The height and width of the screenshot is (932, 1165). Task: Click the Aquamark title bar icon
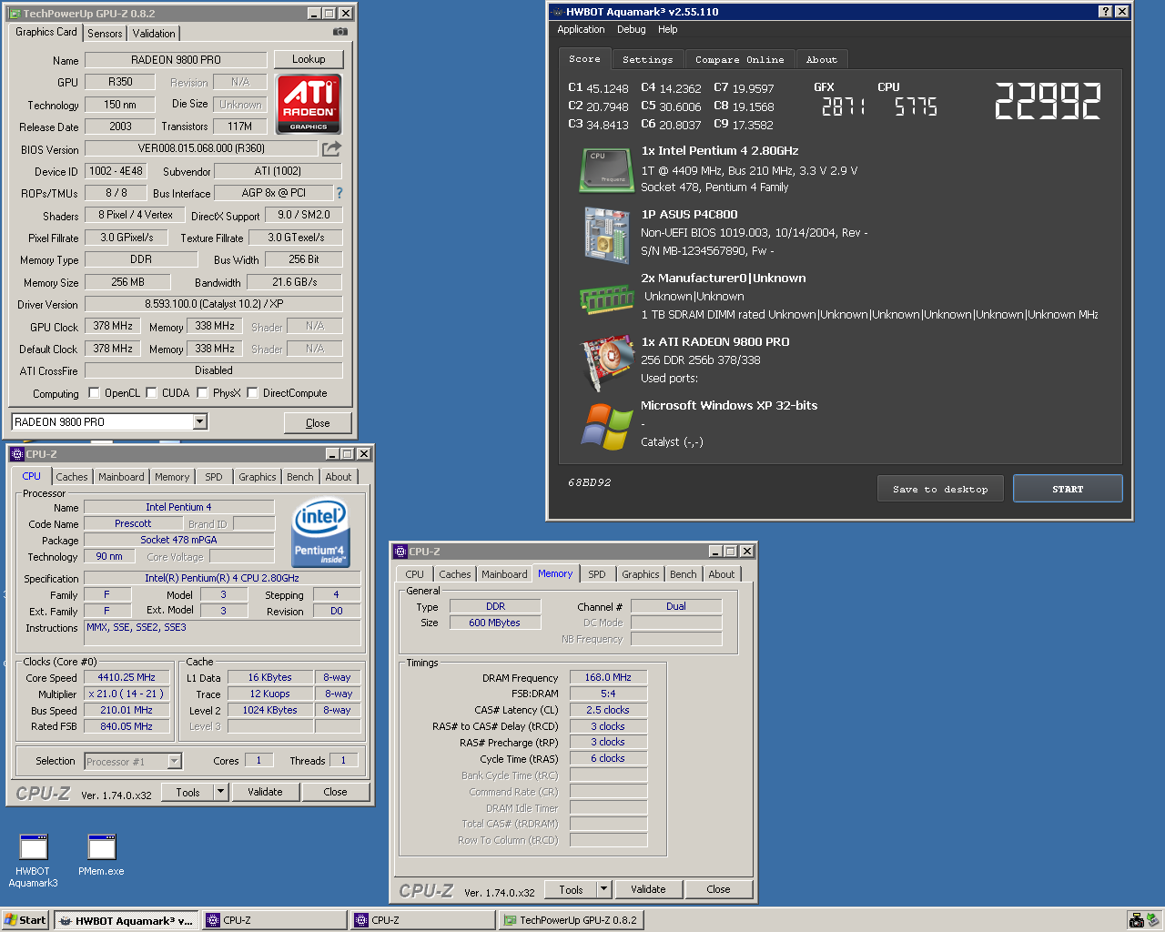click(557, 12)
